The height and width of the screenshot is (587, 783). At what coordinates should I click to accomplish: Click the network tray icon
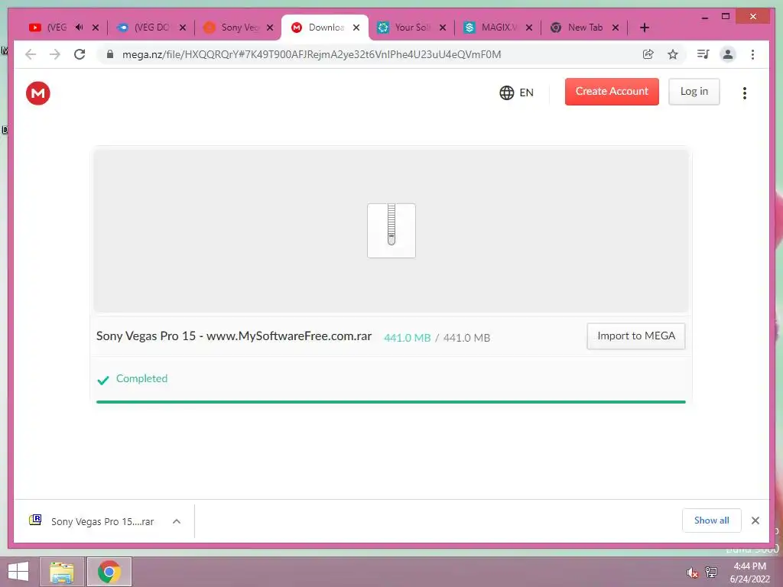tap(711, 572)
